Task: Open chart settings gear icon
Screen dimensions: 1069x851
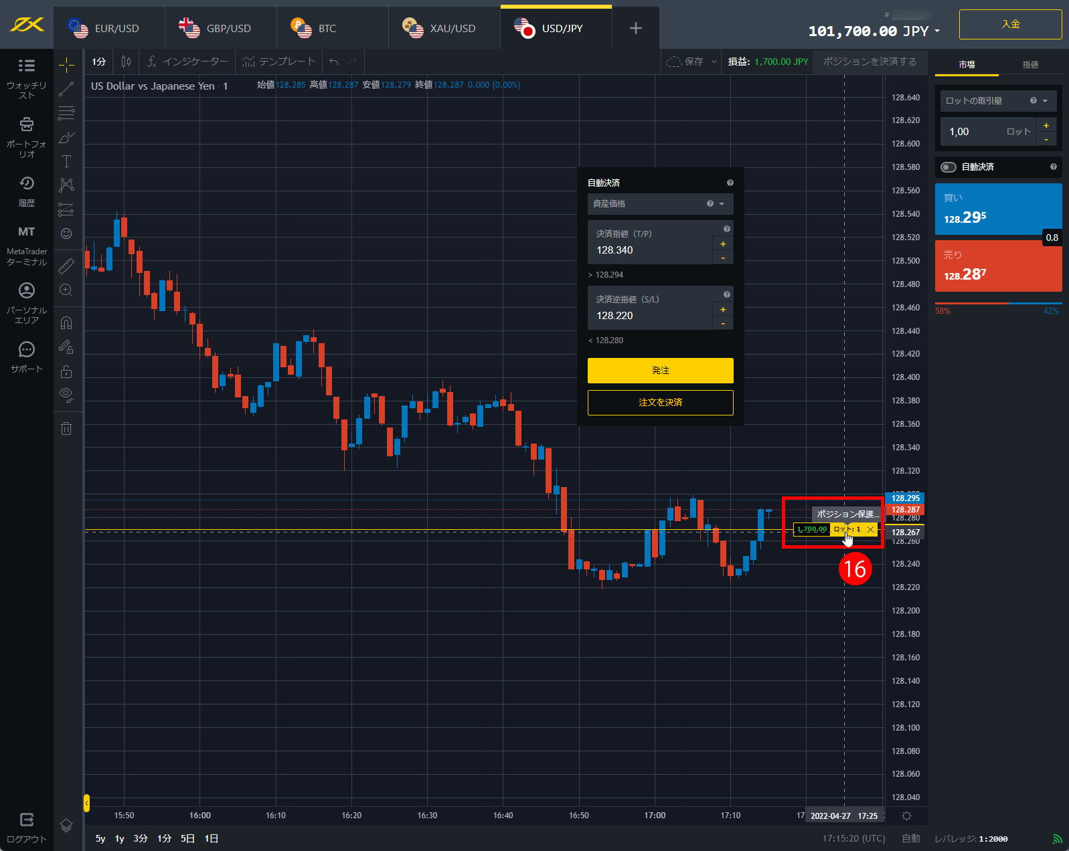Action: pos(906,816)
